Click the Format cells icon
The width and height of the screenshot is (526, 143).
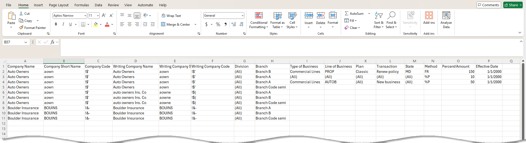(x=333, y=15)
